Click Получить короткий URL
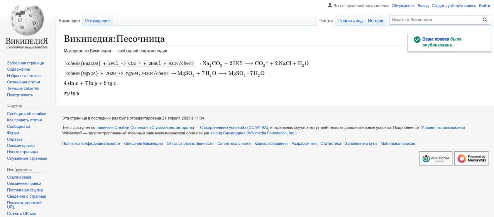 pyautogui.click(x=24, y=205)
